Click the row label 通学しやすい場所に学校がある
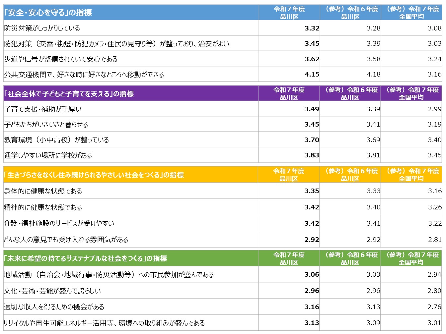The image size is (446, 334). (48, 155)
